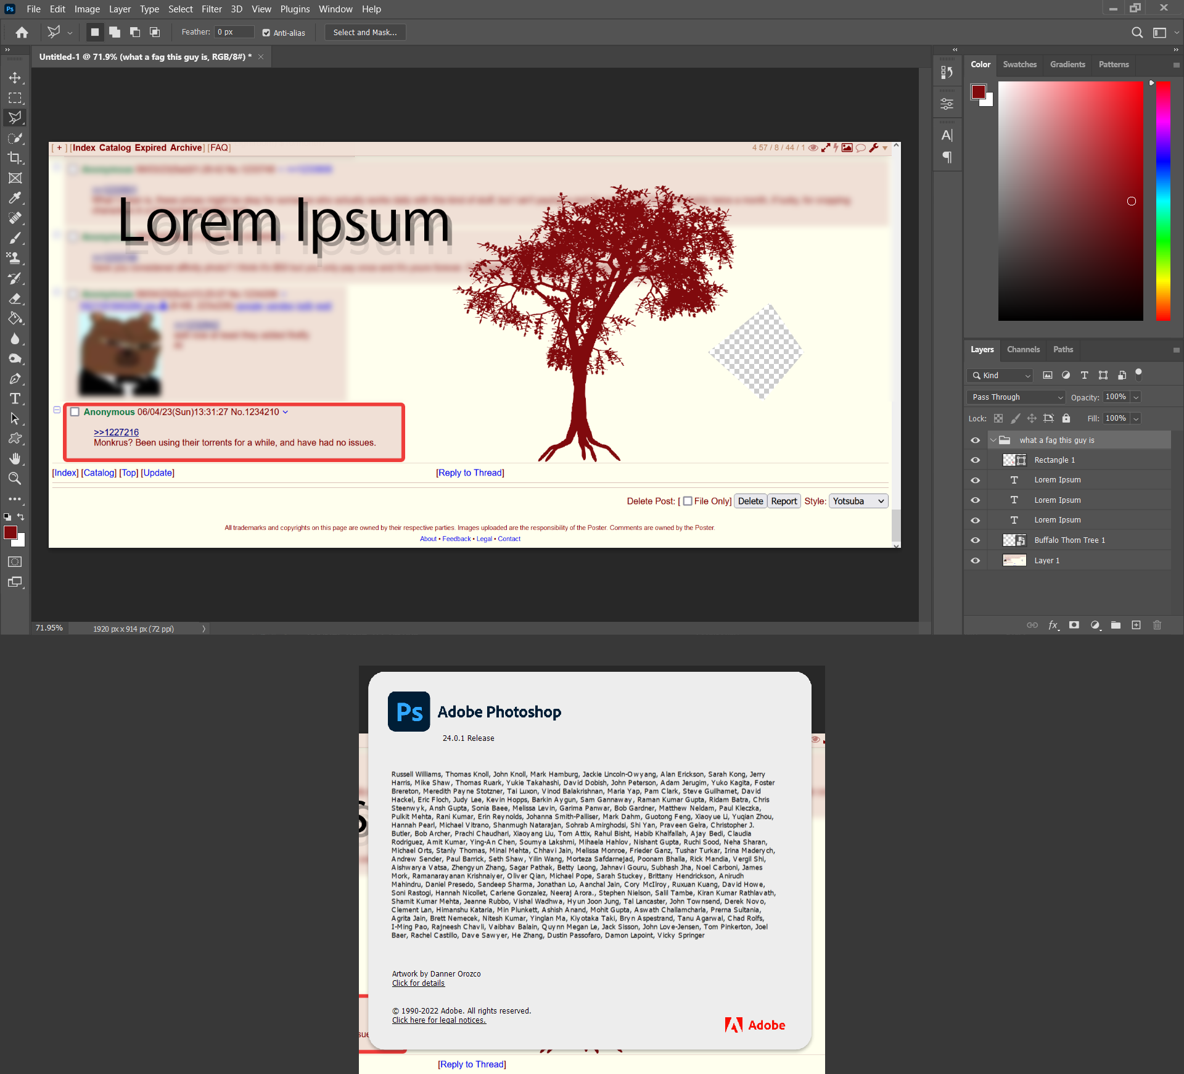Open 'Click here for legal notices' link
Viewport: 1184px width, 1074px height.
coord(439,1020)
